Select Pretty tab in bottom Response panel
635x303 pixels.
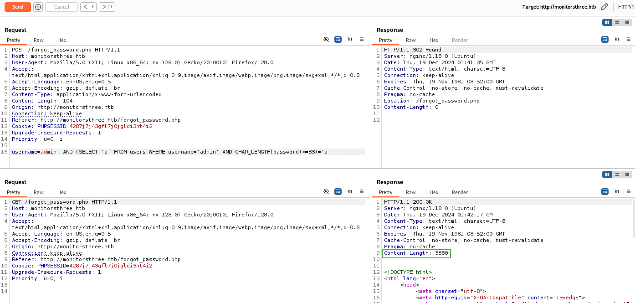[x=386, y=192]
